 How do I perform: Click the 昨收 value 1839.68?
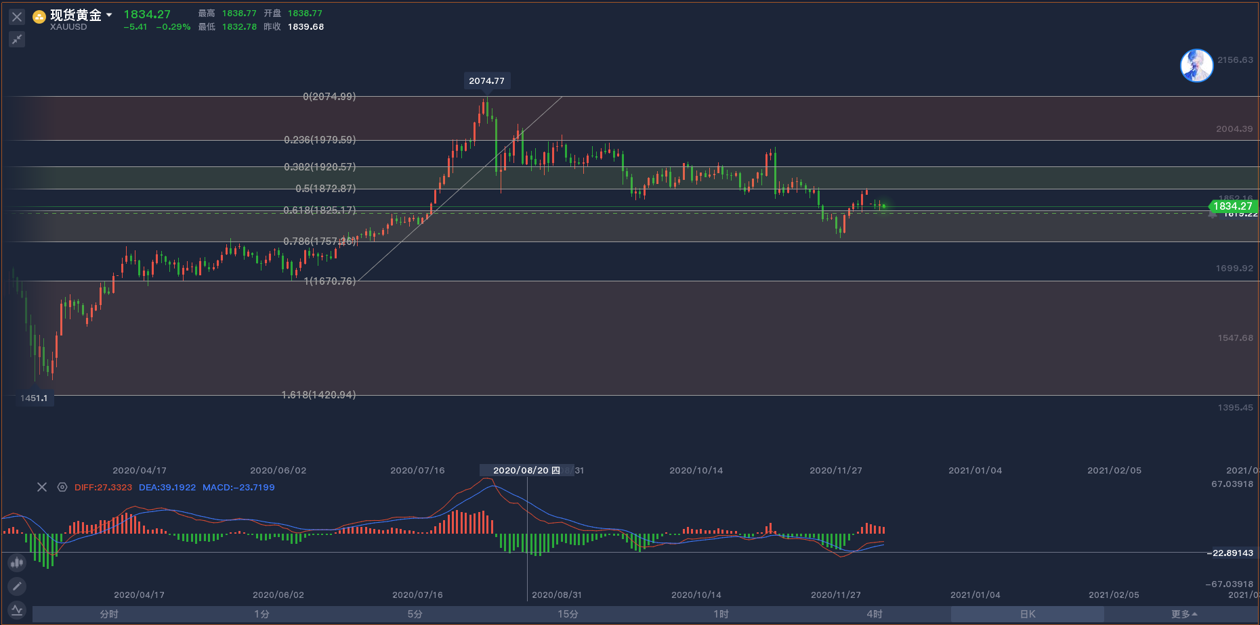click(306, 27)
